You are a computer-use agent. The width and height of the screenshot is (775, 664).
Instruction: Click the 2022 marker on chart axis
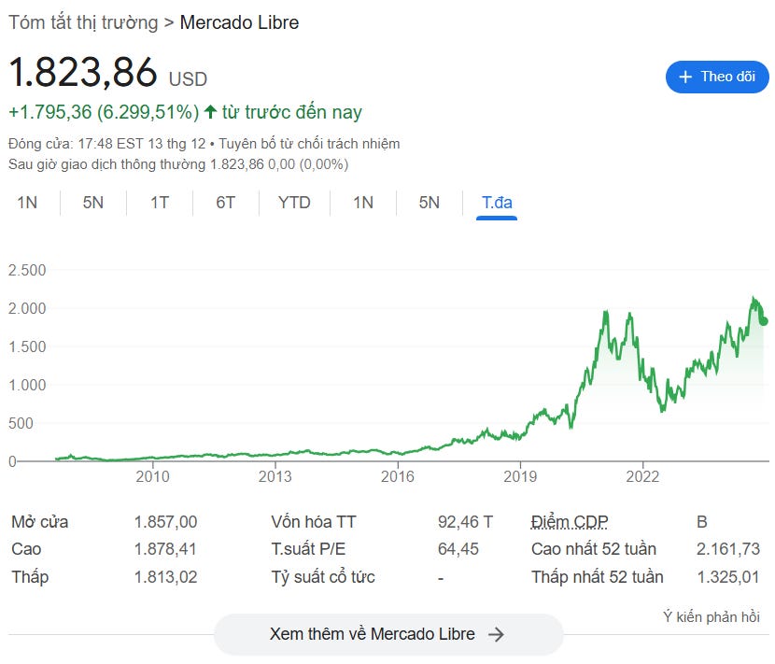coord(642,477)
